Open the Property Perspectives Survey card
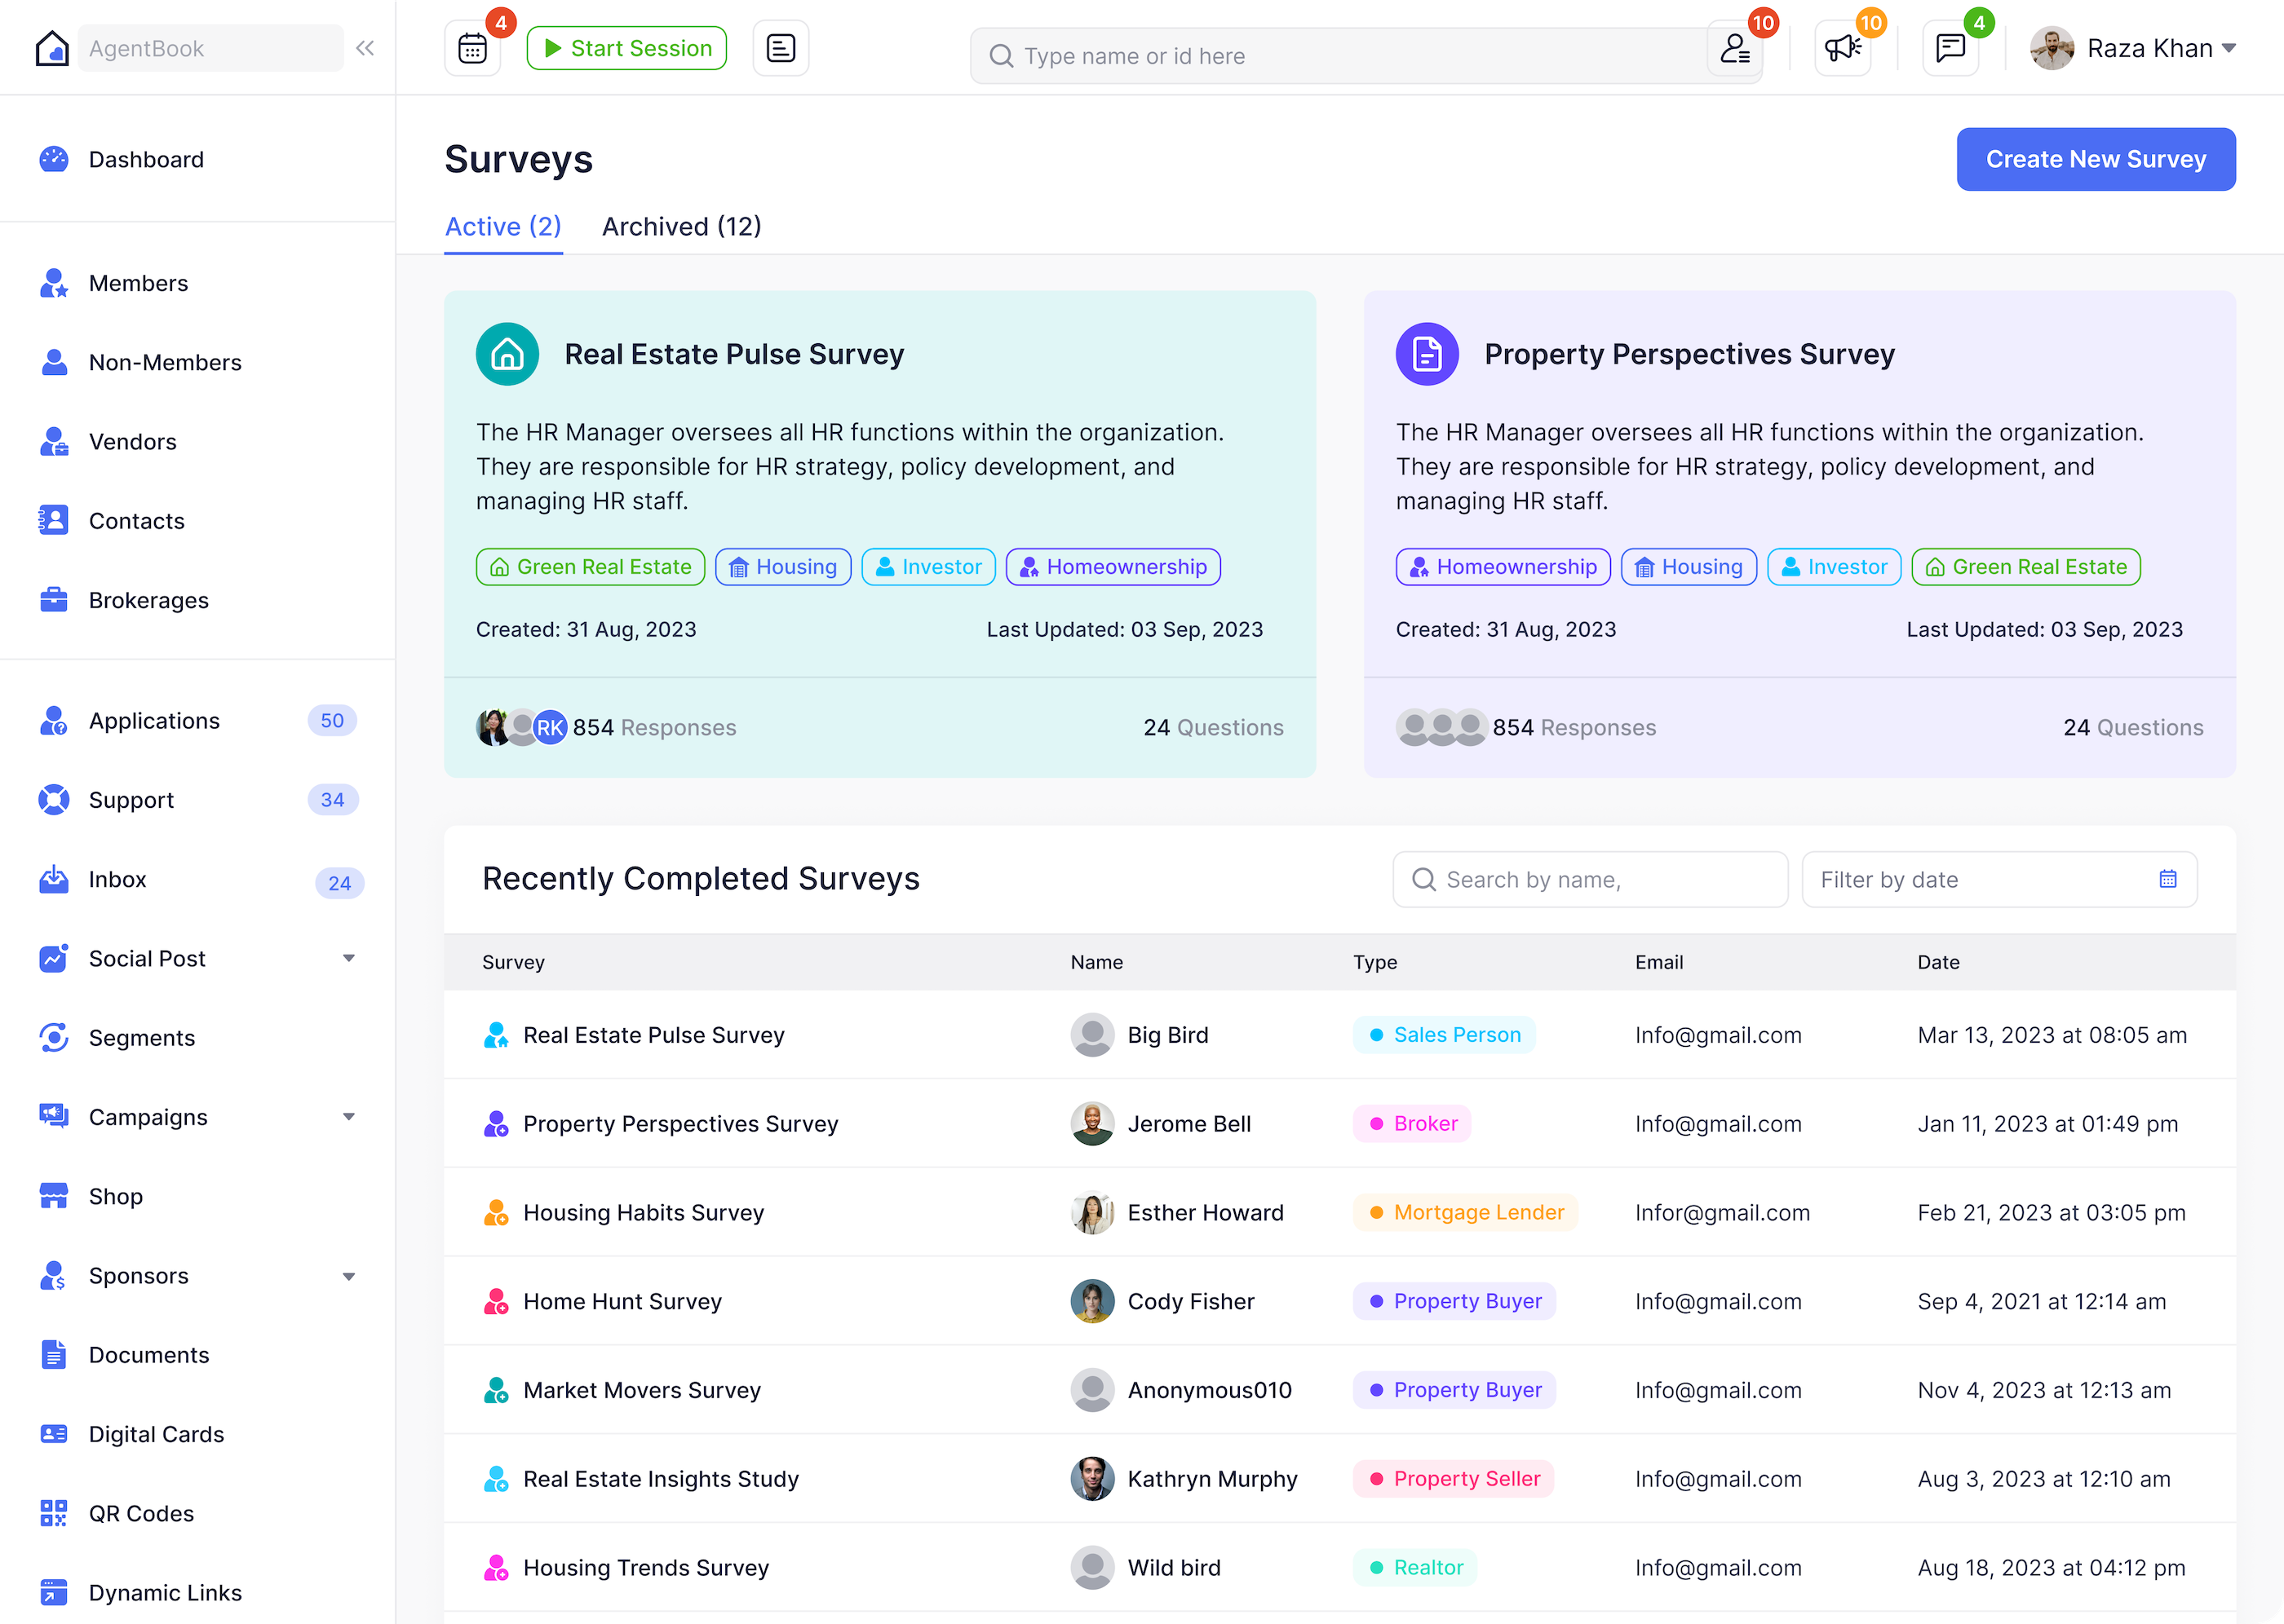 [x=1689, y=354]
